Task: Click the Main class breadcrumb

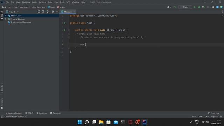Action: tap(51, 7)
